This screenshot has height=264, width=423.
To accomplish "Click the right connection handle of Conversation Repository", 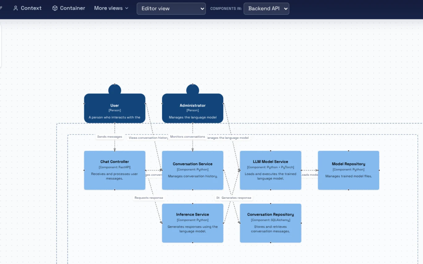I will pyautogui.click(x=301, y=223).
